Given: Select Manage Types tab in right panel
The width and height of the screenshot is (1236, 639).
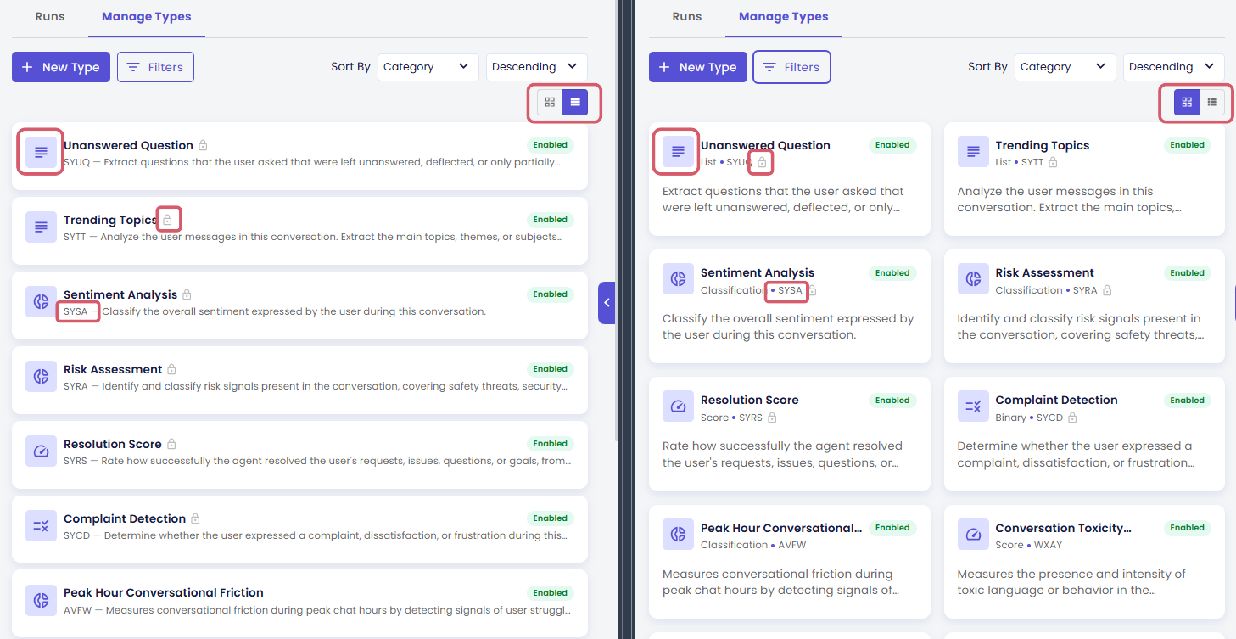Looking at the screenshot, I should coord(784,17).
